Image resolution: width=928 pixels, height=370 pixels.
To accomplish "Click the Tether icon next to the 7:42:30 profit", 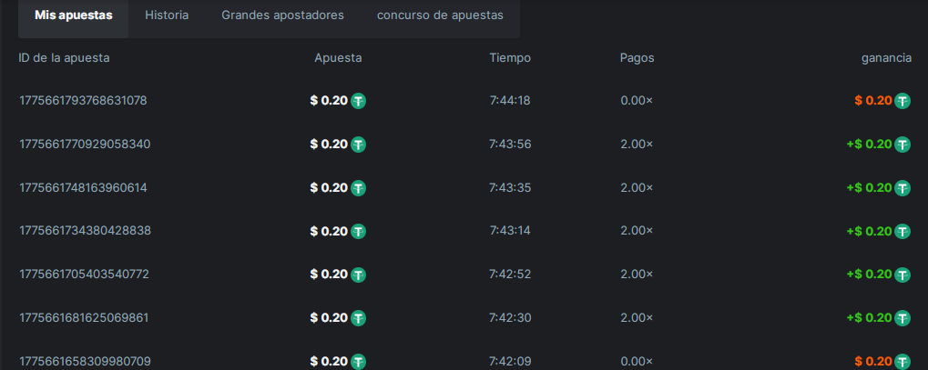I will [x=903, y=317].
